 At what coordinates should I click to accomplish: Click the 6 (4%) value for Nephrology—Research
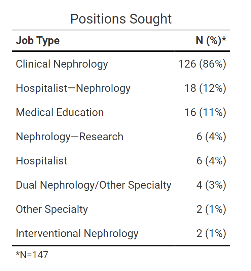(x=211, y=137)
